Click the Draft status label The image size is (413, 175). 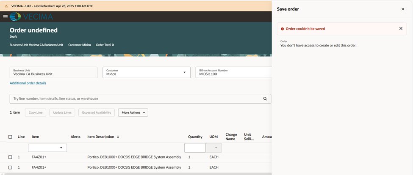(13, 37)
